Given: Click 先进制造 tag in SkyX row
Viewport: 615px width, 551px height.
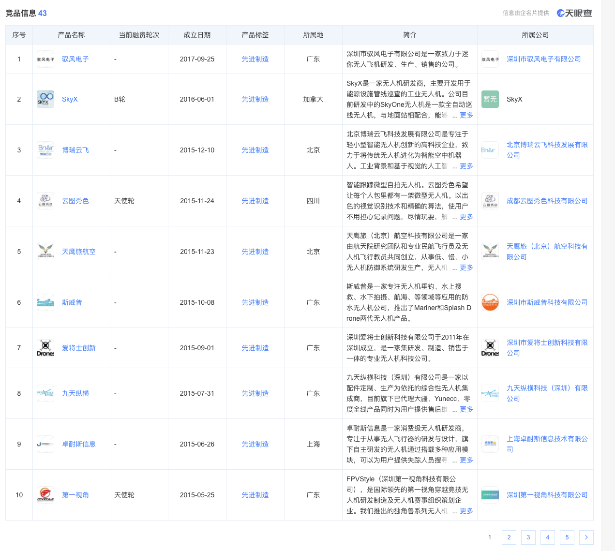Looking at the screenshot, I should click(255, 99).
